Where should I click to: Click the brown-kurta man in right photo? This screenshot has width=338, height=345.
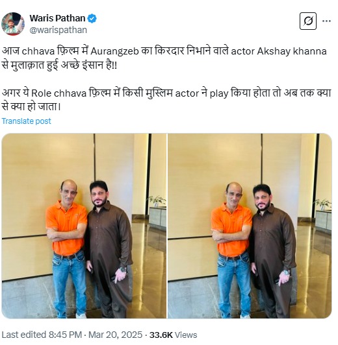(x=272, y=251)
